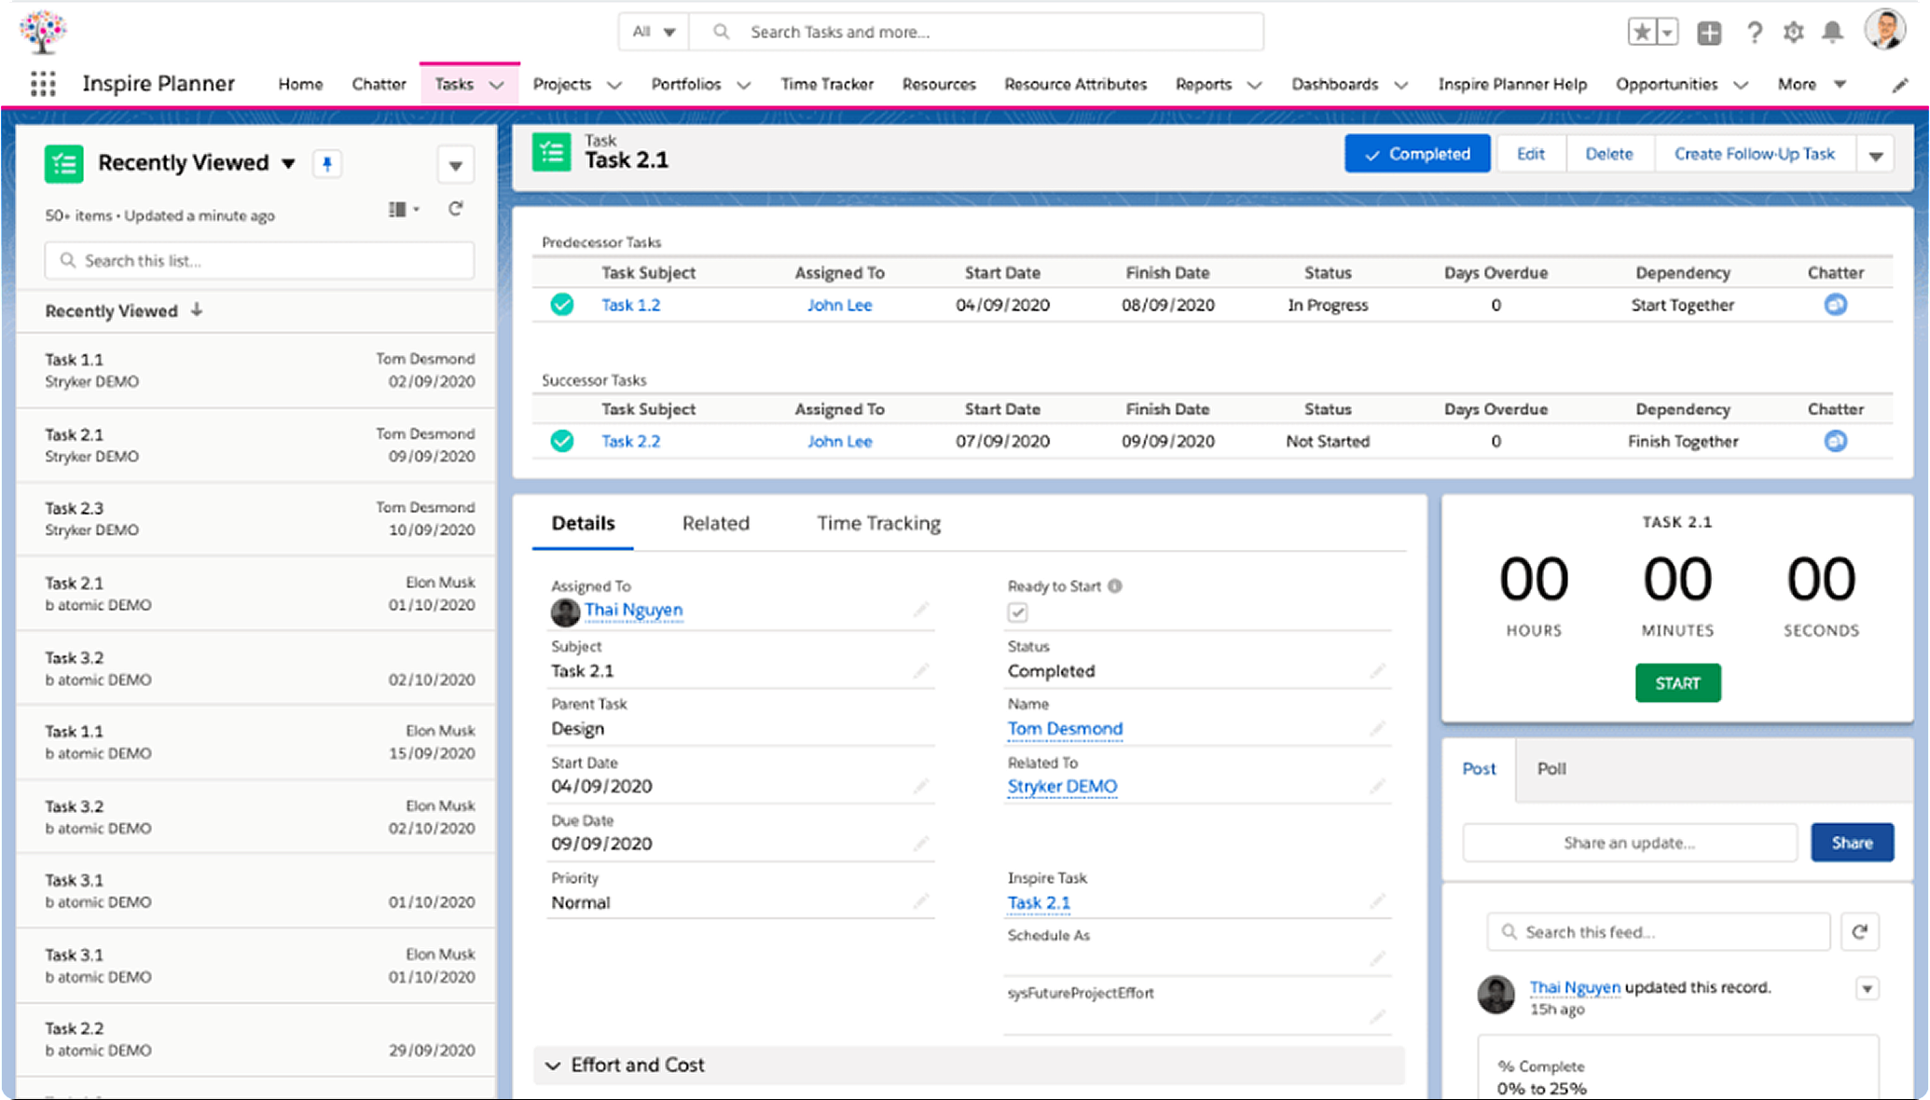Click the global actions plus icon
1930x1100 pixels.
tap(1709, 33)
